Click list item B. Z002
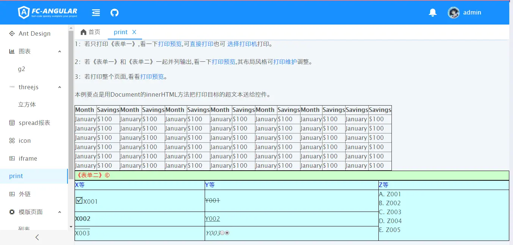The height and width of the screenshot is (245, 513). [390, 203]
